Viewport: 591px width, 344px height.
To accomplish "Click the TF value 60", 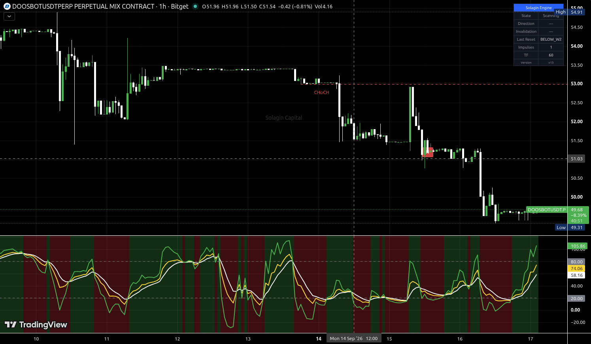I will tap(551, 55).
